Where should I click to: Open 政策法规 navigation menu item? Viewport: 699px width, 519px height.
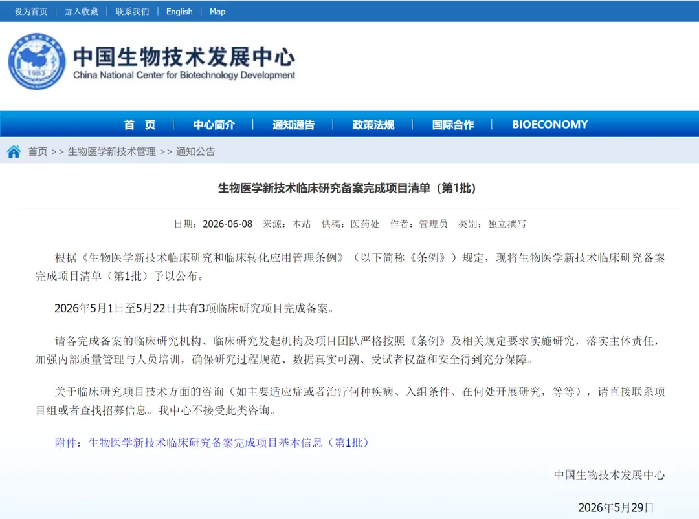click(373, 125)
